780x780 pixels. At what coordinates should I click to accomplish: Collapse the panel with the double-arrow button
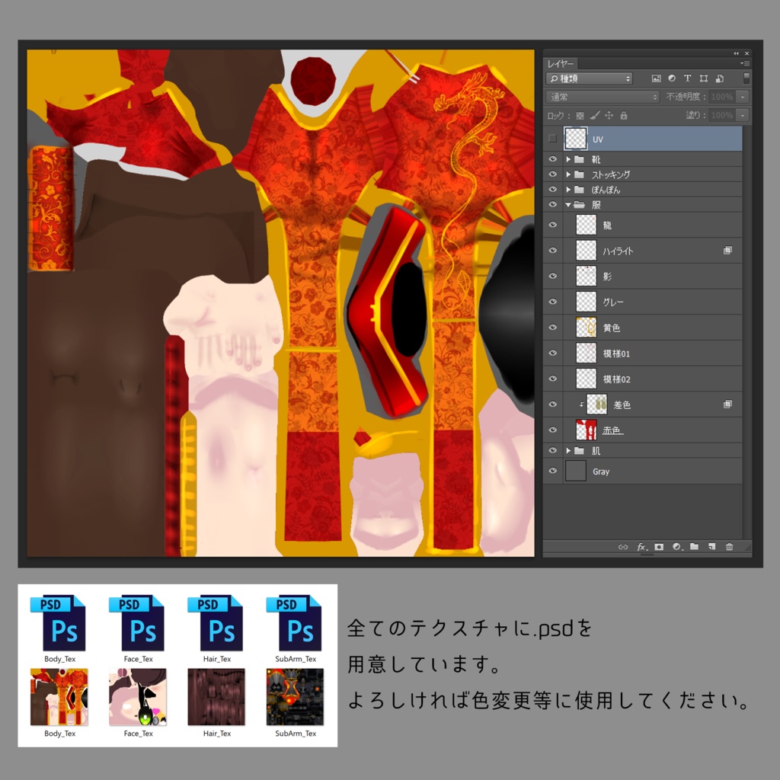[x=734, y=53]
